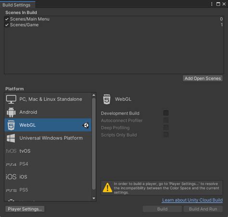Click the Android robot icon

(x=11, y=112)
